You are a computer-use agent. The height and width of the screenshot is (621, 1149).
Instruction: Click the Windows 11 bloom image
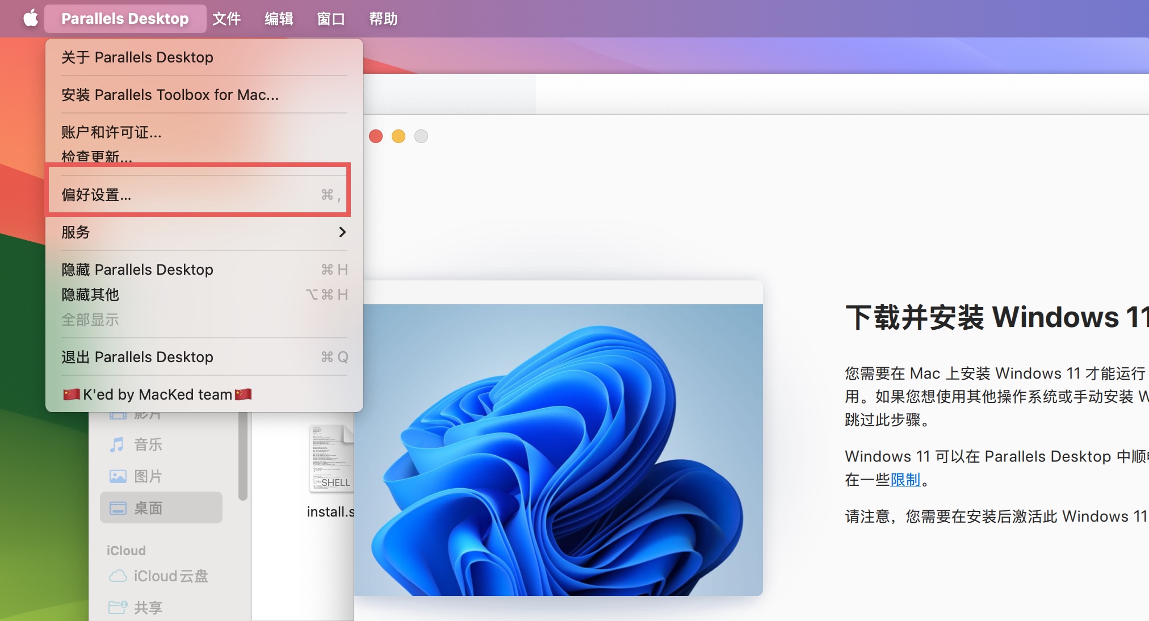point(559,450)
